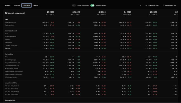Switch to the Weekly view tab

click(x=8, y=5)
